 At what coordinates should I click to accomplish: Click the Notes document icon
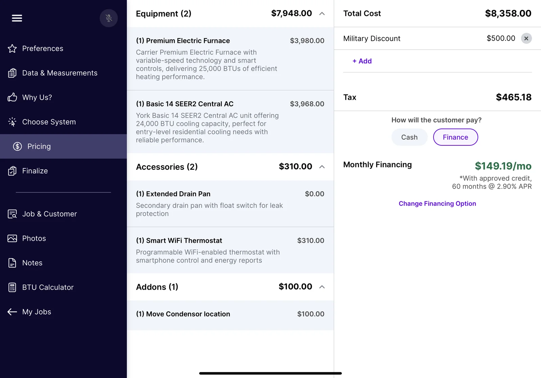(x=12, y=263)
